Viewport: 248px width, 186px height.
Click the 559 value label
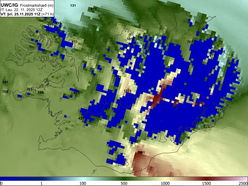tap(41, 92)
